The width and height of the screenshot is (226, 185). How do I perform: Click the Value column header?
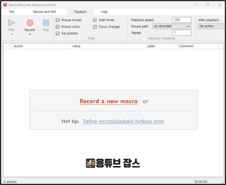(108, 46)
